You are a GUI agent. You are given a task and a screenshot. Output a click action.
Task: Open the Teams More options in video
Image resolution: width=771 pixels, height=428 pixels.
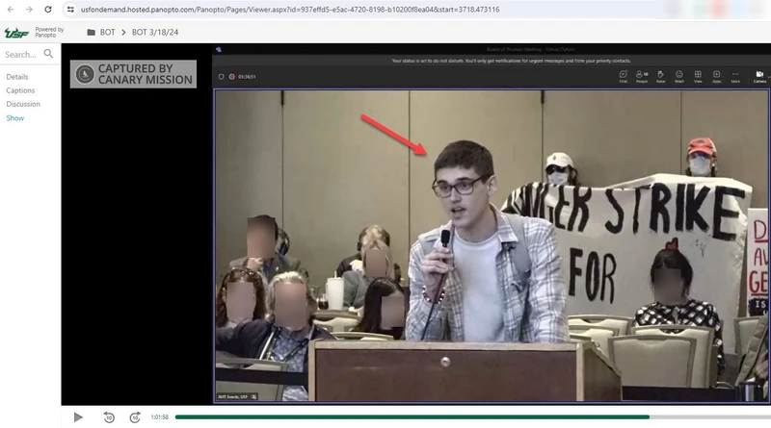pos(735,75)
